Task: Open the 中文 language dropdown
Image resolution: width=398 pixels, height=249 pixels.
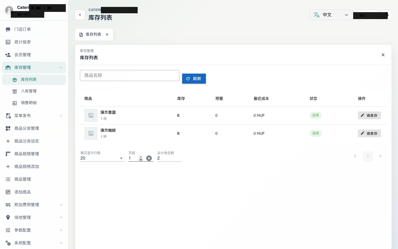Action: point(331,15)
